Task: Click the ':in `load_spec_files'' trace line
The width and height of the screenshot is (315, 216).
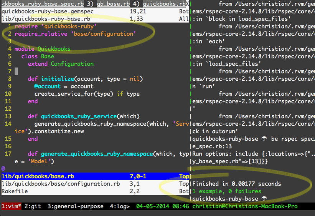Action: click(x=227, y=64)
